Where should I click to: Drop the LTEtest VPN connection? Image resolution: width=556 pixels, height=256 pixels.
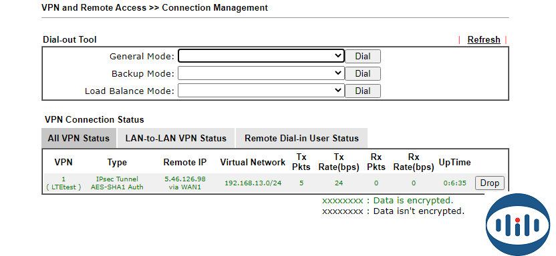click(x=489, y=183)
